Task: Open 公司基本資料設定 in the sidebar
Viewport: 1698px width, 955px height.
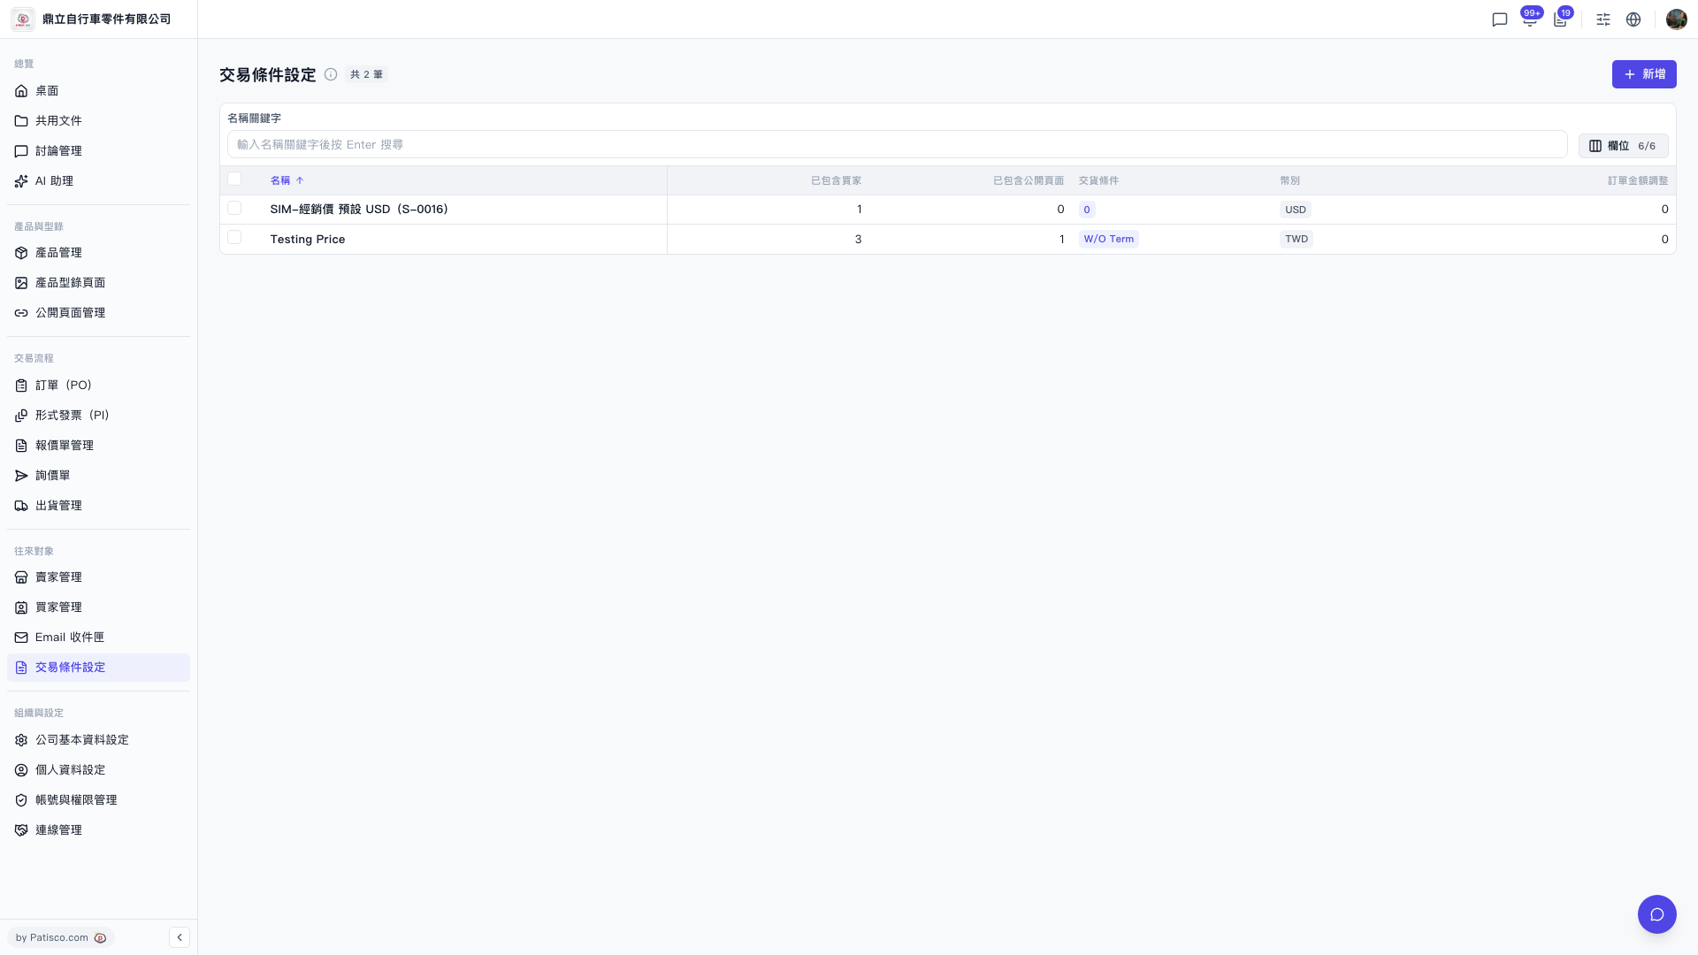Action: (x=98, y=740)
